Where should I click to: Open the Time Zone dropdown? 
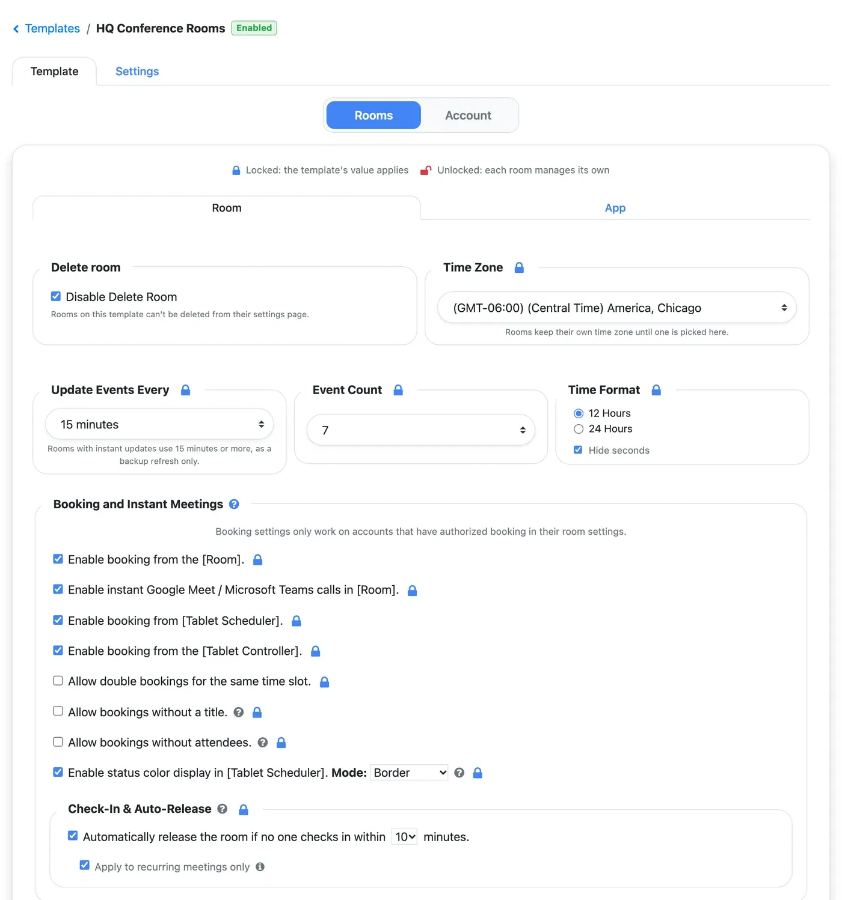[x=616, y=308]
